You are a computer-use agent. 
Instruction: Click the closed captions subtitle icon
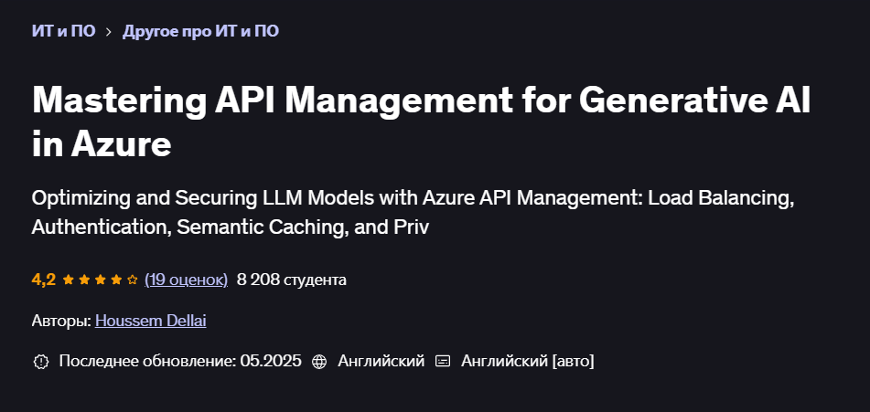(x=443, y=362)
